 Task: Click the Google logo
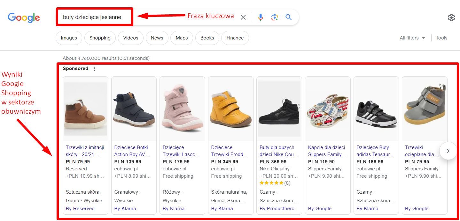coord(24,18)
